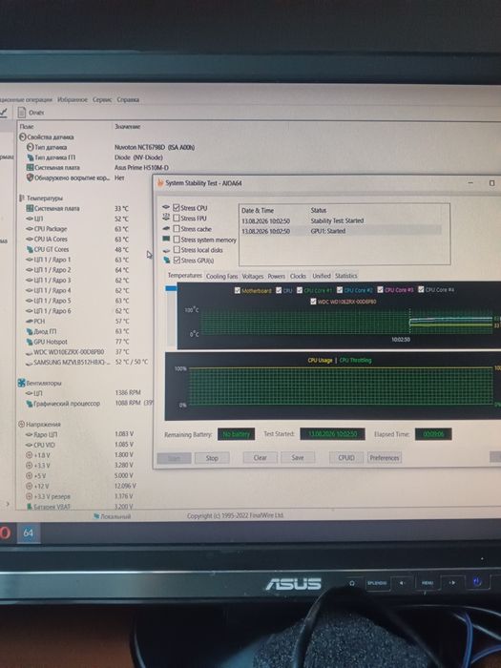Toggle the Motherboard graph checkbox
Image resolution: width=501 pixels, height=668 pixels.
click(x=238, y=290)
